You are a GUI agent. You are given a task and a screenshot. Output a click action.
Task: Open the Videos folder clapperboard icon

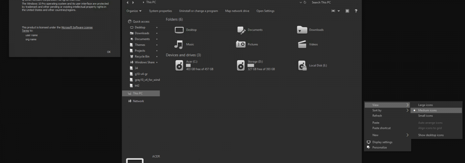point(302,44)
